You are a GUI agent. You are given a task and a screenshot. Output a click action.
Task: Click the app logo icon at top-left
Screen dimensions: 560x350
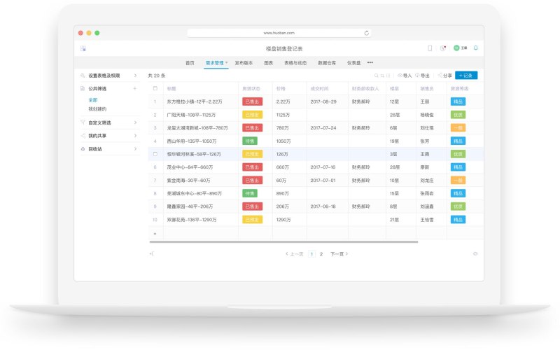coord(83,48)
